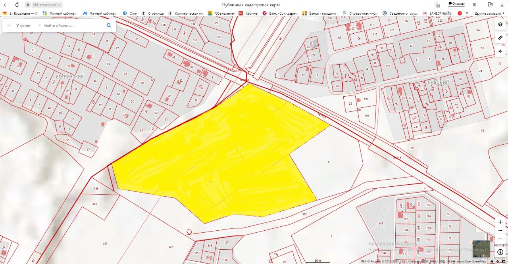The height and width of the screenshot is (264, 508).
Task: Click the pkk.rosreestr.ru address text
Action: pos(47,5)
